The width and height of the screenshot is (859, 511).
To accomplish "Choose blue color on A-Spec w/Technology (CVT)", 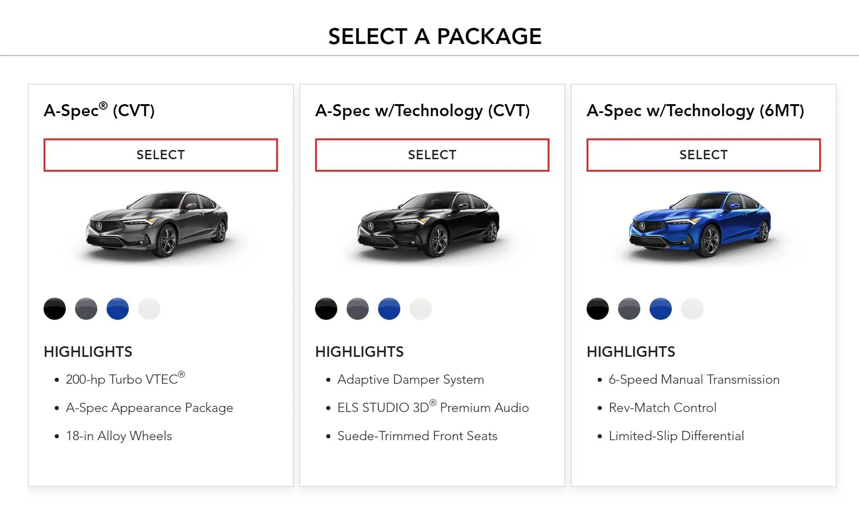I will tap(389, 308).
